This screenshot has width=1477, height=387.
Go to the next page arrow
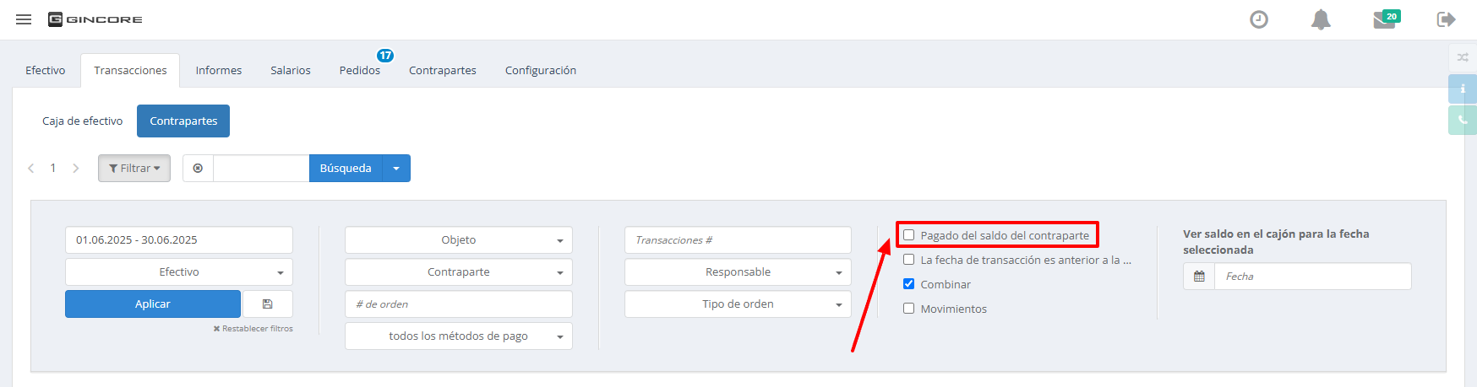click(x=76, y=169)
